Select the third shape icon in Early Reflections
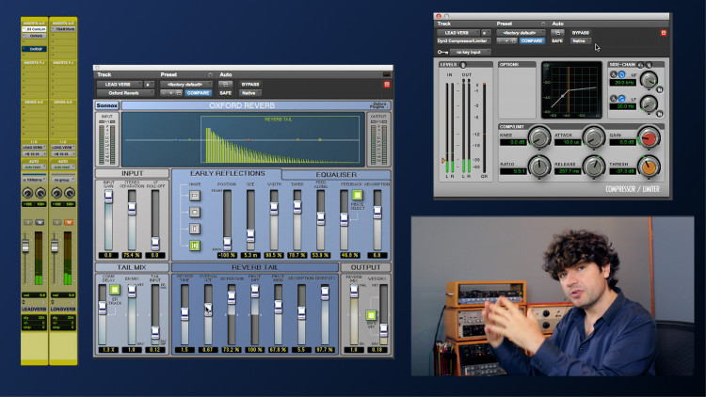This screenshot has width=706, height=397. tap(195, 229)
